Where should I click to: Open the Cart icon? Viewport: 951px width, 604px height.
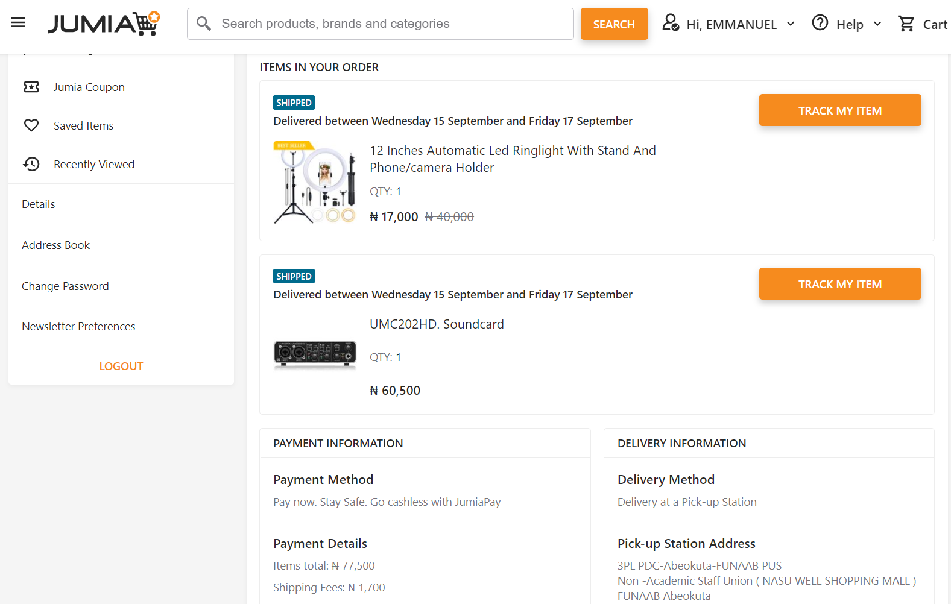click(x=906, y=24)
